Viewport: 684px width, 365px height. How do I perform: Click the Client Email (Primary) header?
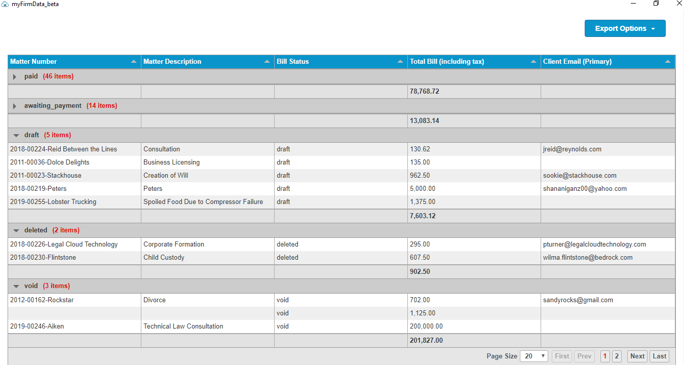coord(577,62)
